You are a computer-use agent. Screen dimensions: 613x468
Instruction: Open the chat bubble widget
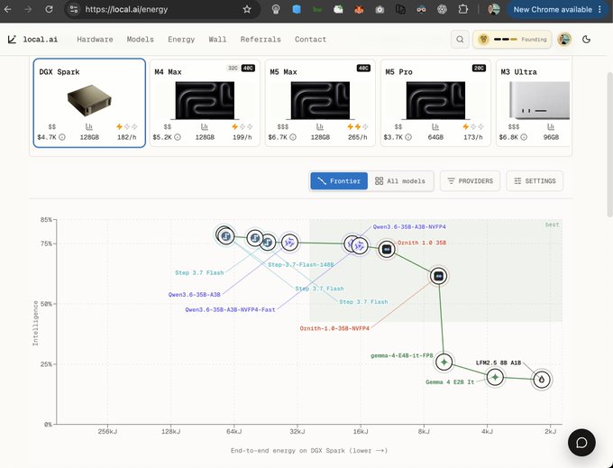coord(581,442)
